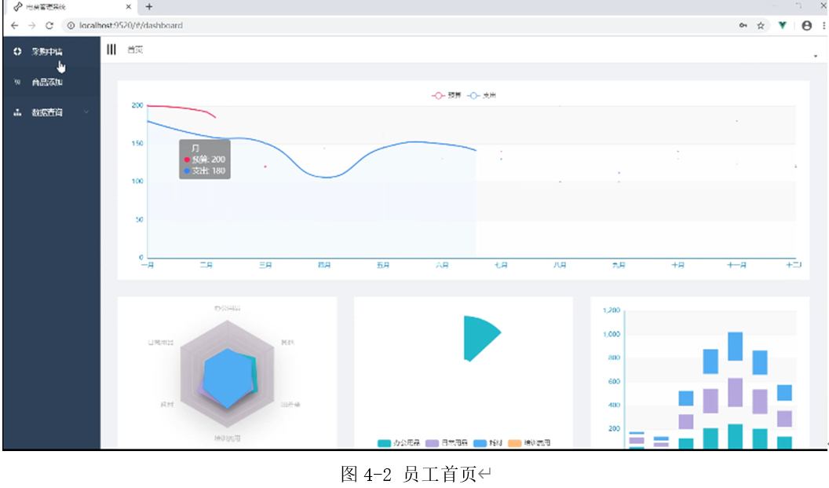The image size is (829, 488).
Task: Click the bookmark star icon
Action: click(x=761, y=25)
